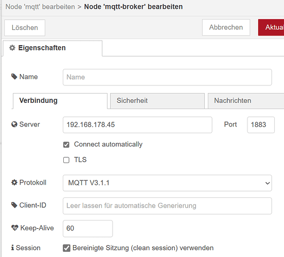Click the tag icon next to Name

(x=14, y=77)
